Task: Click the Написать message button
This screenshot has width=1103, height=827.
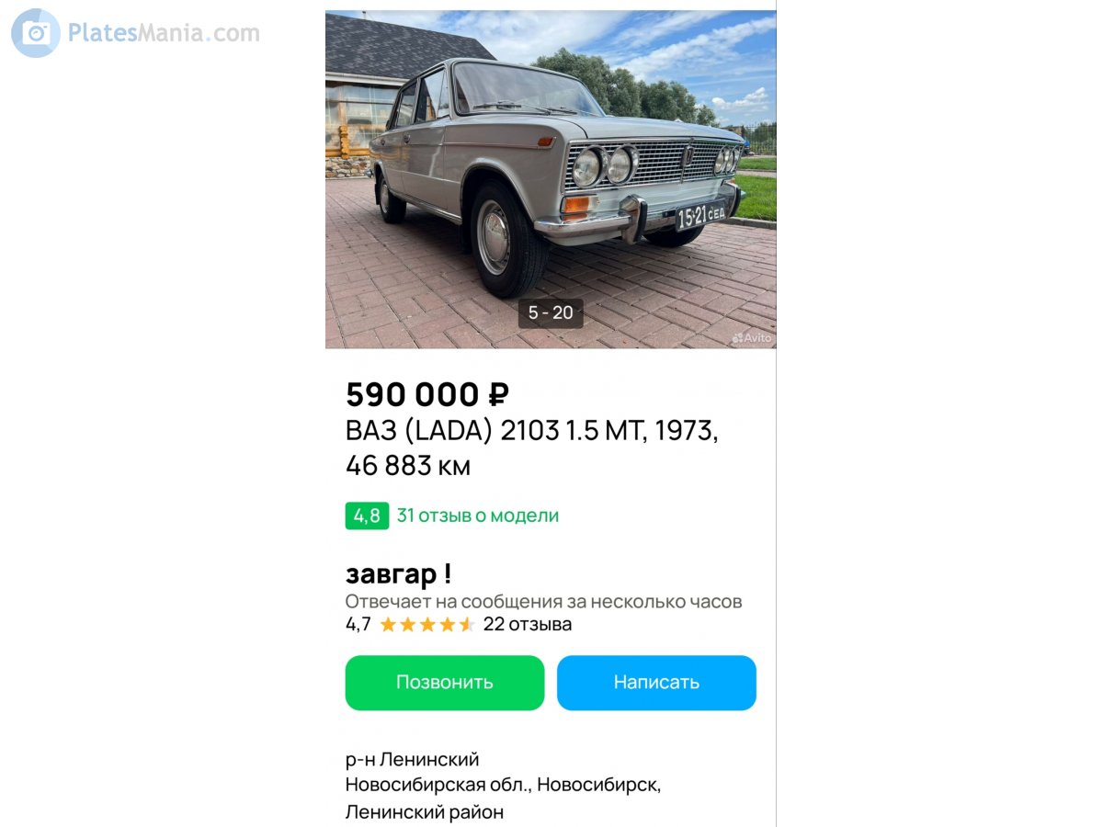Action: click(656, 683)
